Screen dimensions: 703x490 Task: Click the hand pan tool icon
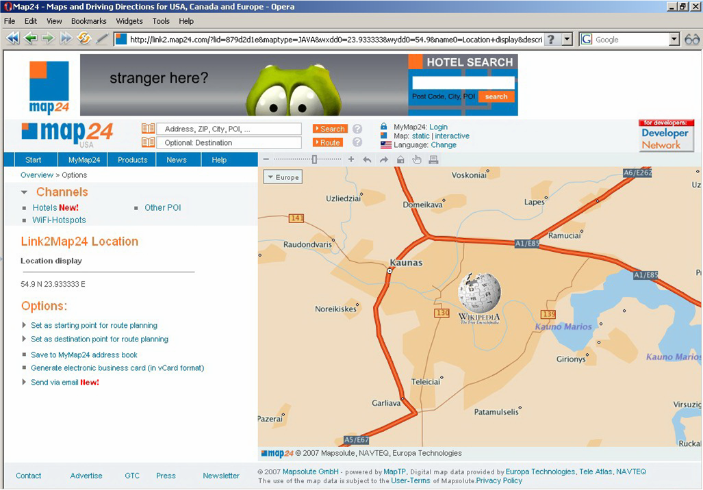click(x=417, y=159)
